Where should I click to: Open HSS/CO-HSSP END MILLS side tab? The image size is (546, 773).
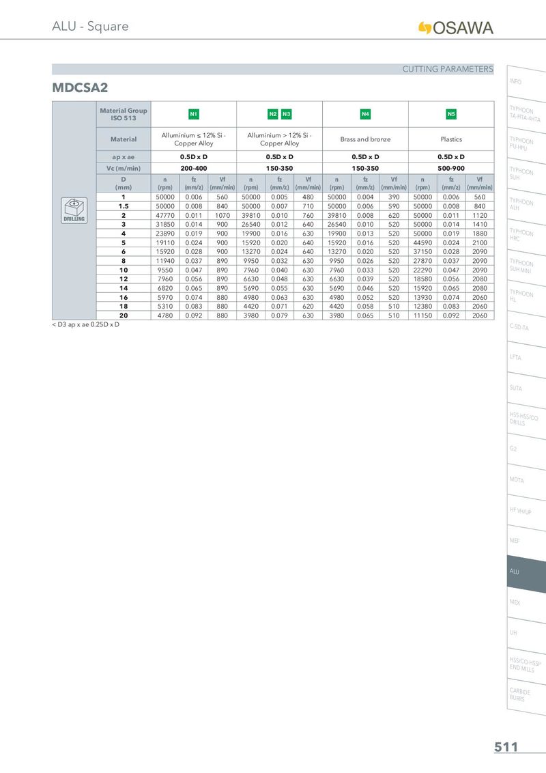526,664
